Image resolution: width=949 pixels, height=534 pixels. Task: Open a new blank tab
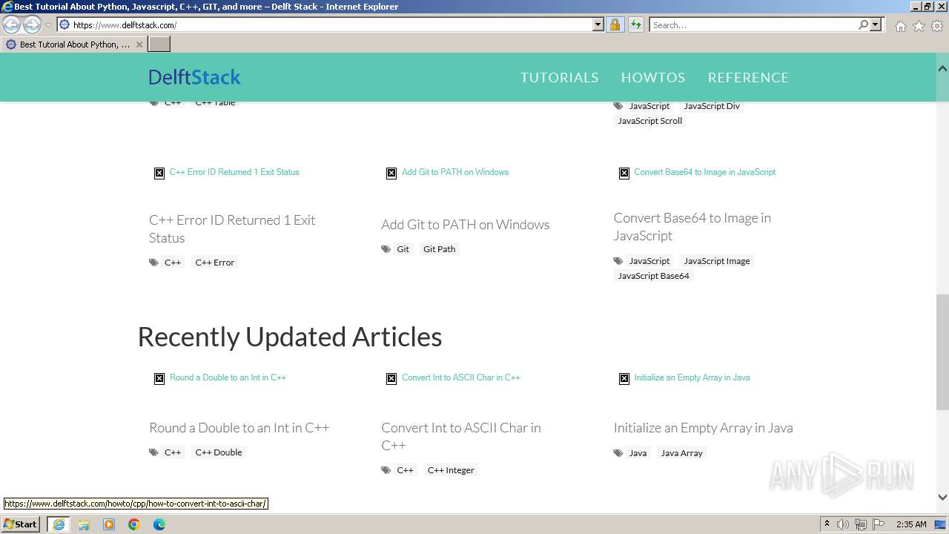click(159, 44)
